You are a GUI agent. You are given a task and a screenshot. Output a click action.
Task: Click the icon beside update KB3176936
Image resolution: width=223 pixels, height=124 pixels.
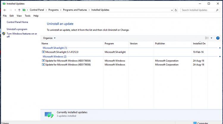43,65
